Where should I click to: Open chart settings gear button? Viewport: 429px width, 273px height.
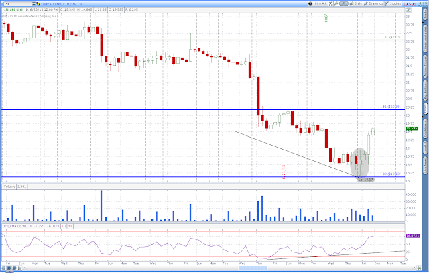[344, 4]
